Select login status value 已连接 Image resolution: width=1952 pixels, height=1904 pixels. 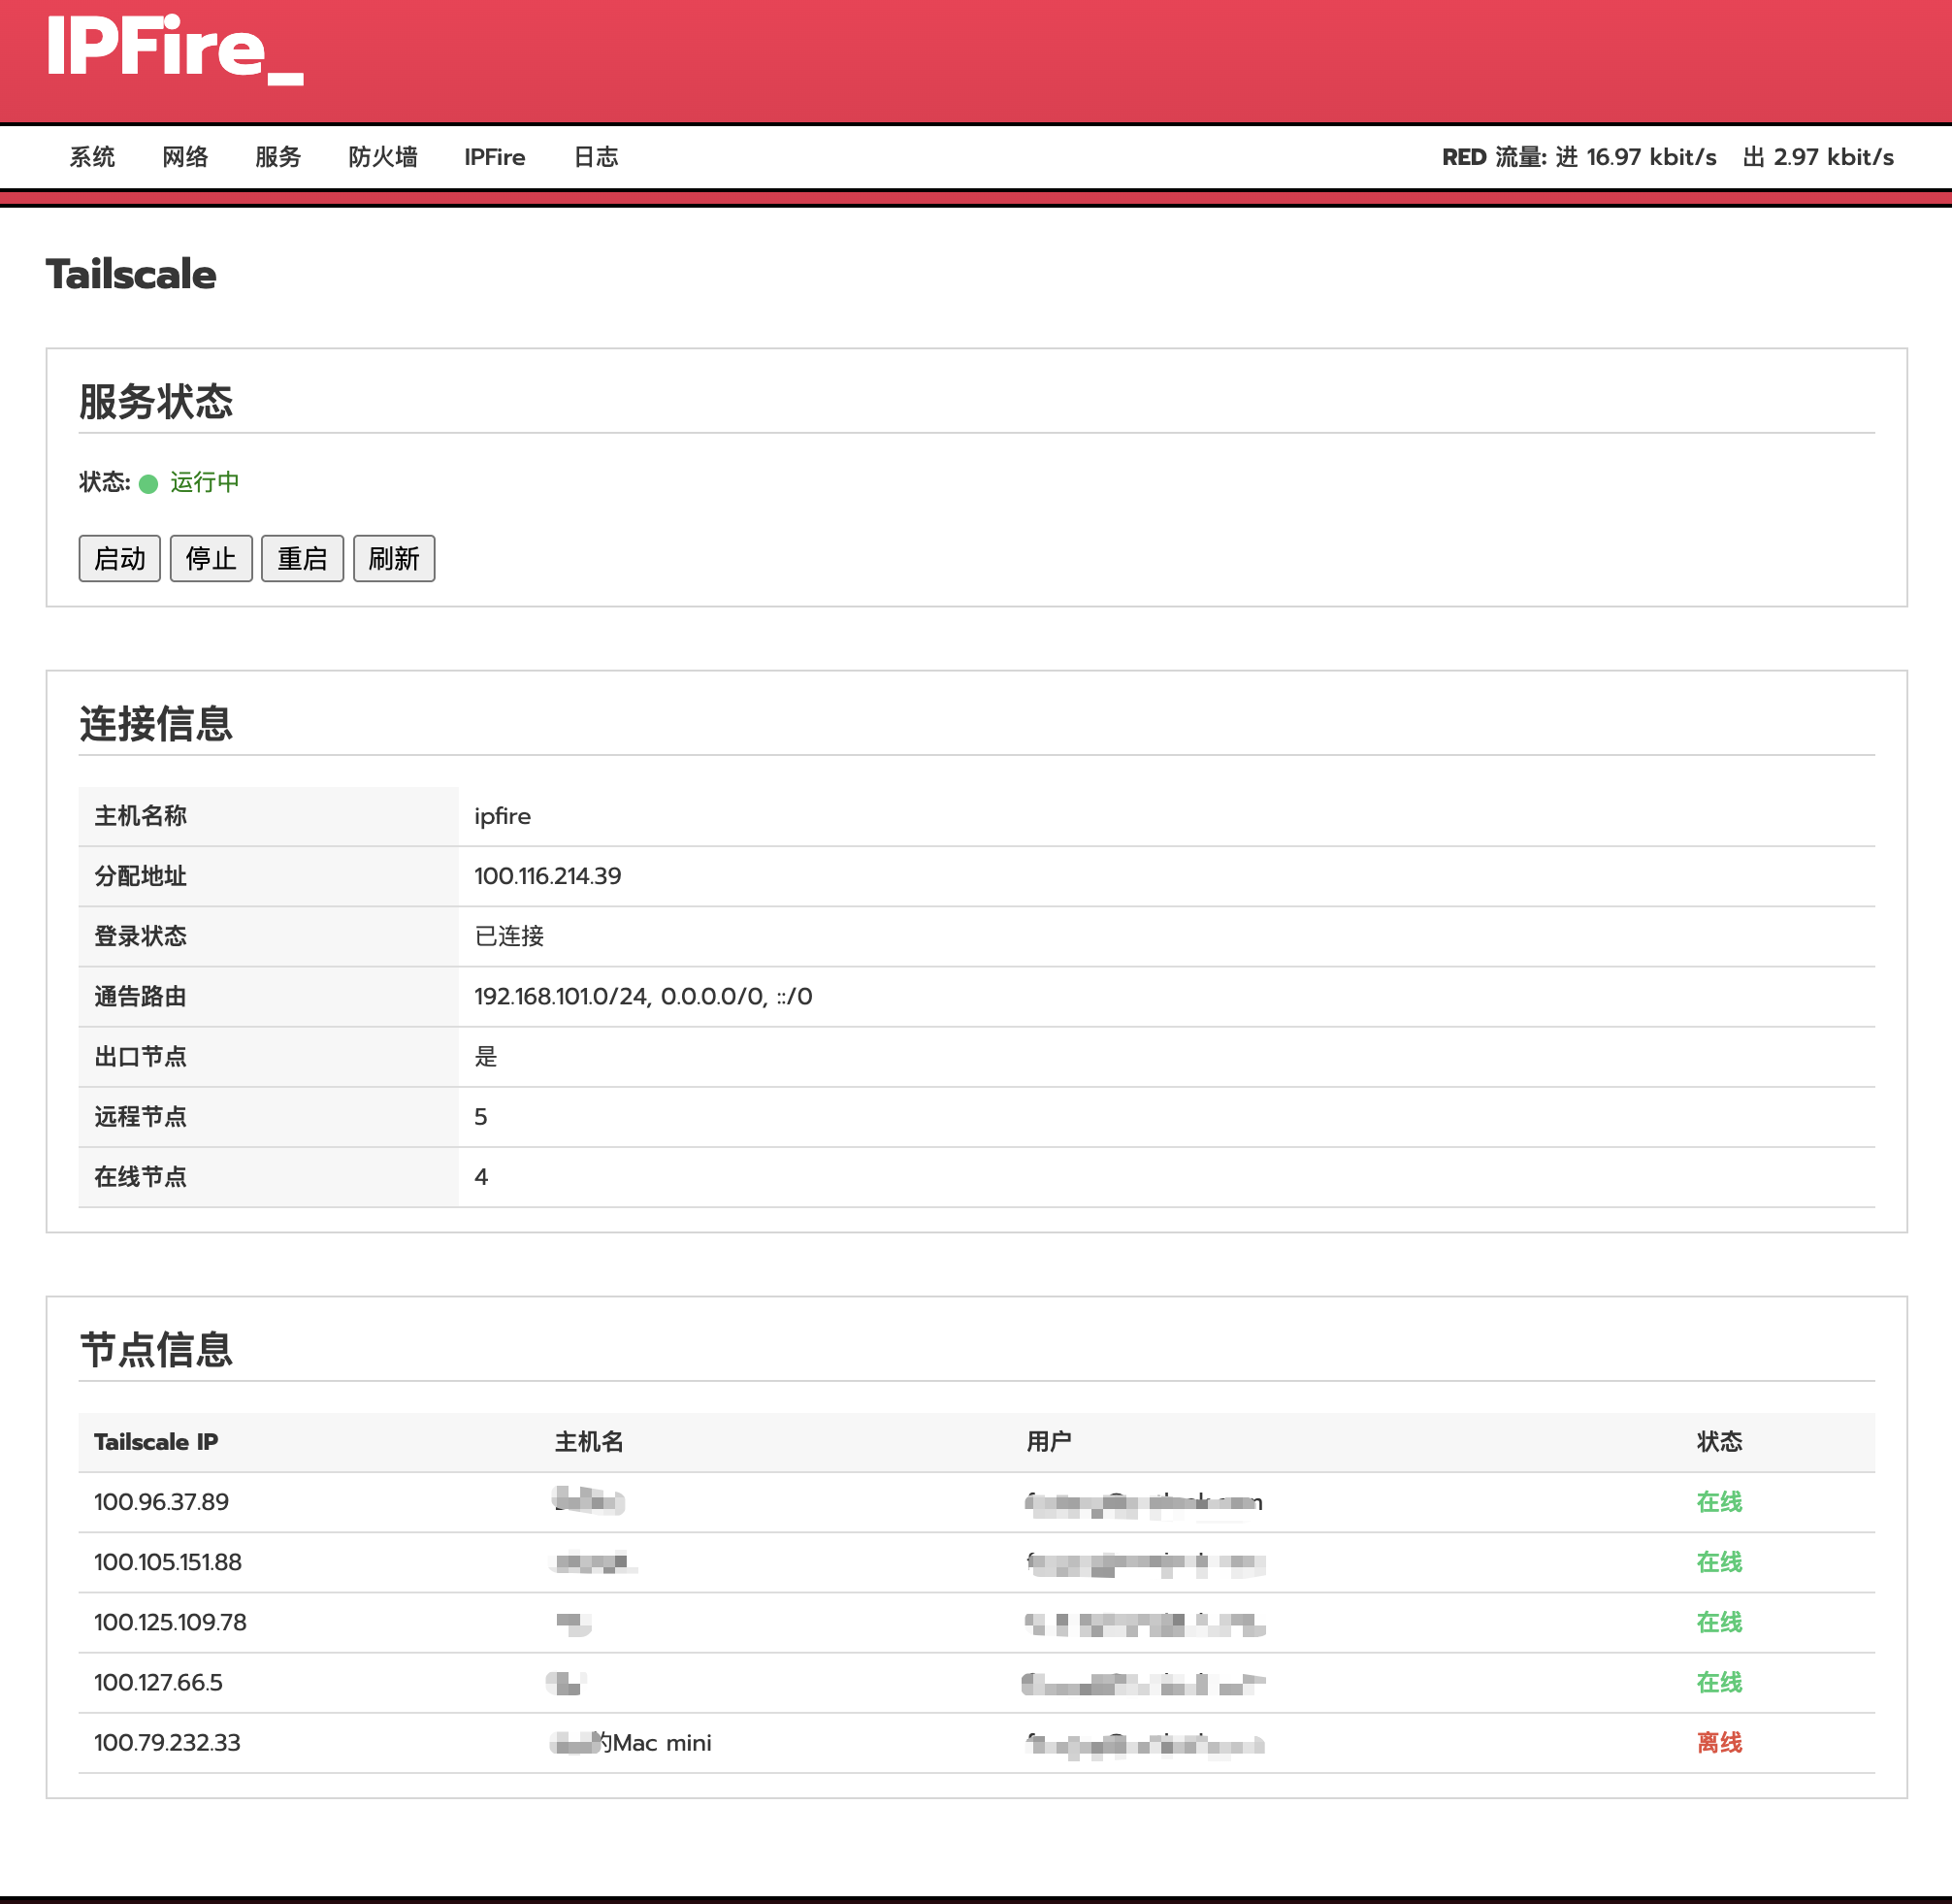pyautogui.click(x=509, y=936)
